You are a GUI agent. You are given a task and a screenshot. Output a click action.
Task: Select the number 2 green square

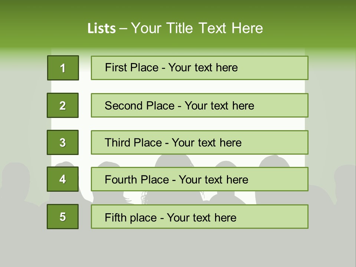pos(63,105)
